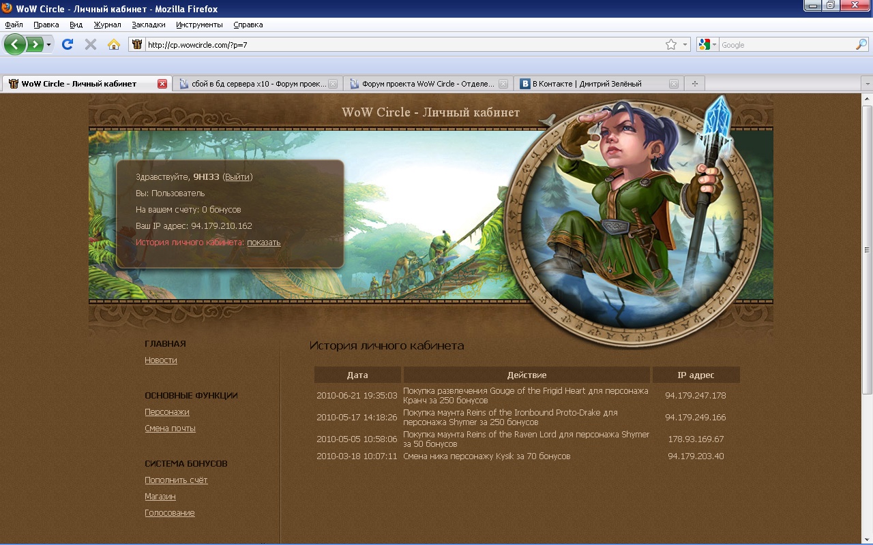Close the В Контакте tab
This screenshot has width=873, height=545.
click(674, 84)
